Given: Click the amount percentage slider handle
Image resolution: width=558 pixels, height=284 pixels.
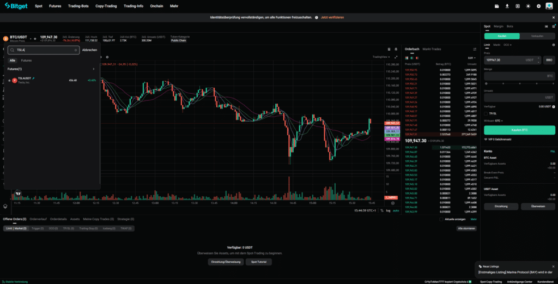Looking at the screenshot, I should (x=486, y=83).
